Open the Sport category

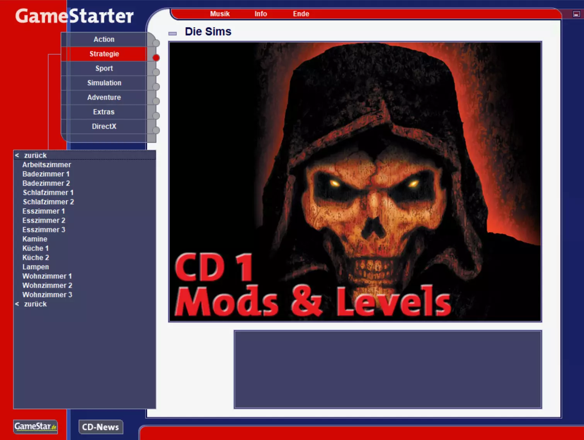(x=104, y=68)
